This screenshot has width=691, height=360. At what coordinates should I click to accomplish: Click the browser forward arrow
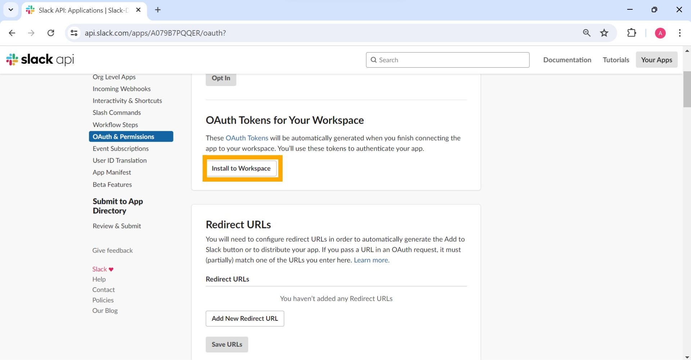pos(31,33)
